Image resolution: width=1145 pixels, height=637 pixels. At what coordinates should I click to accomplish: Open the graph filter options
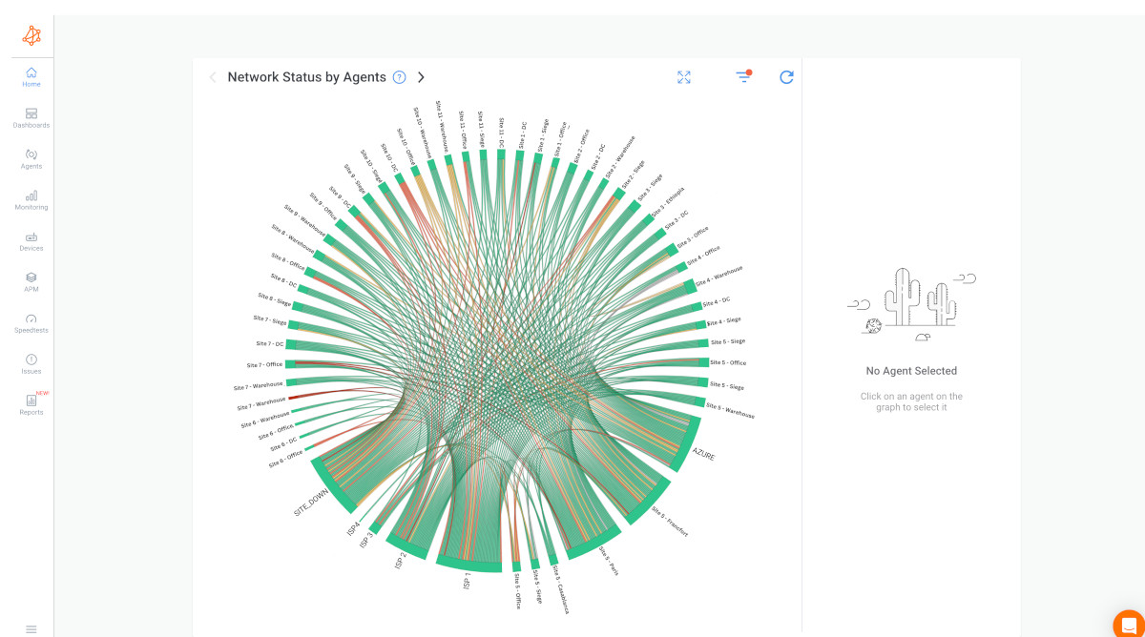[743, 77]
